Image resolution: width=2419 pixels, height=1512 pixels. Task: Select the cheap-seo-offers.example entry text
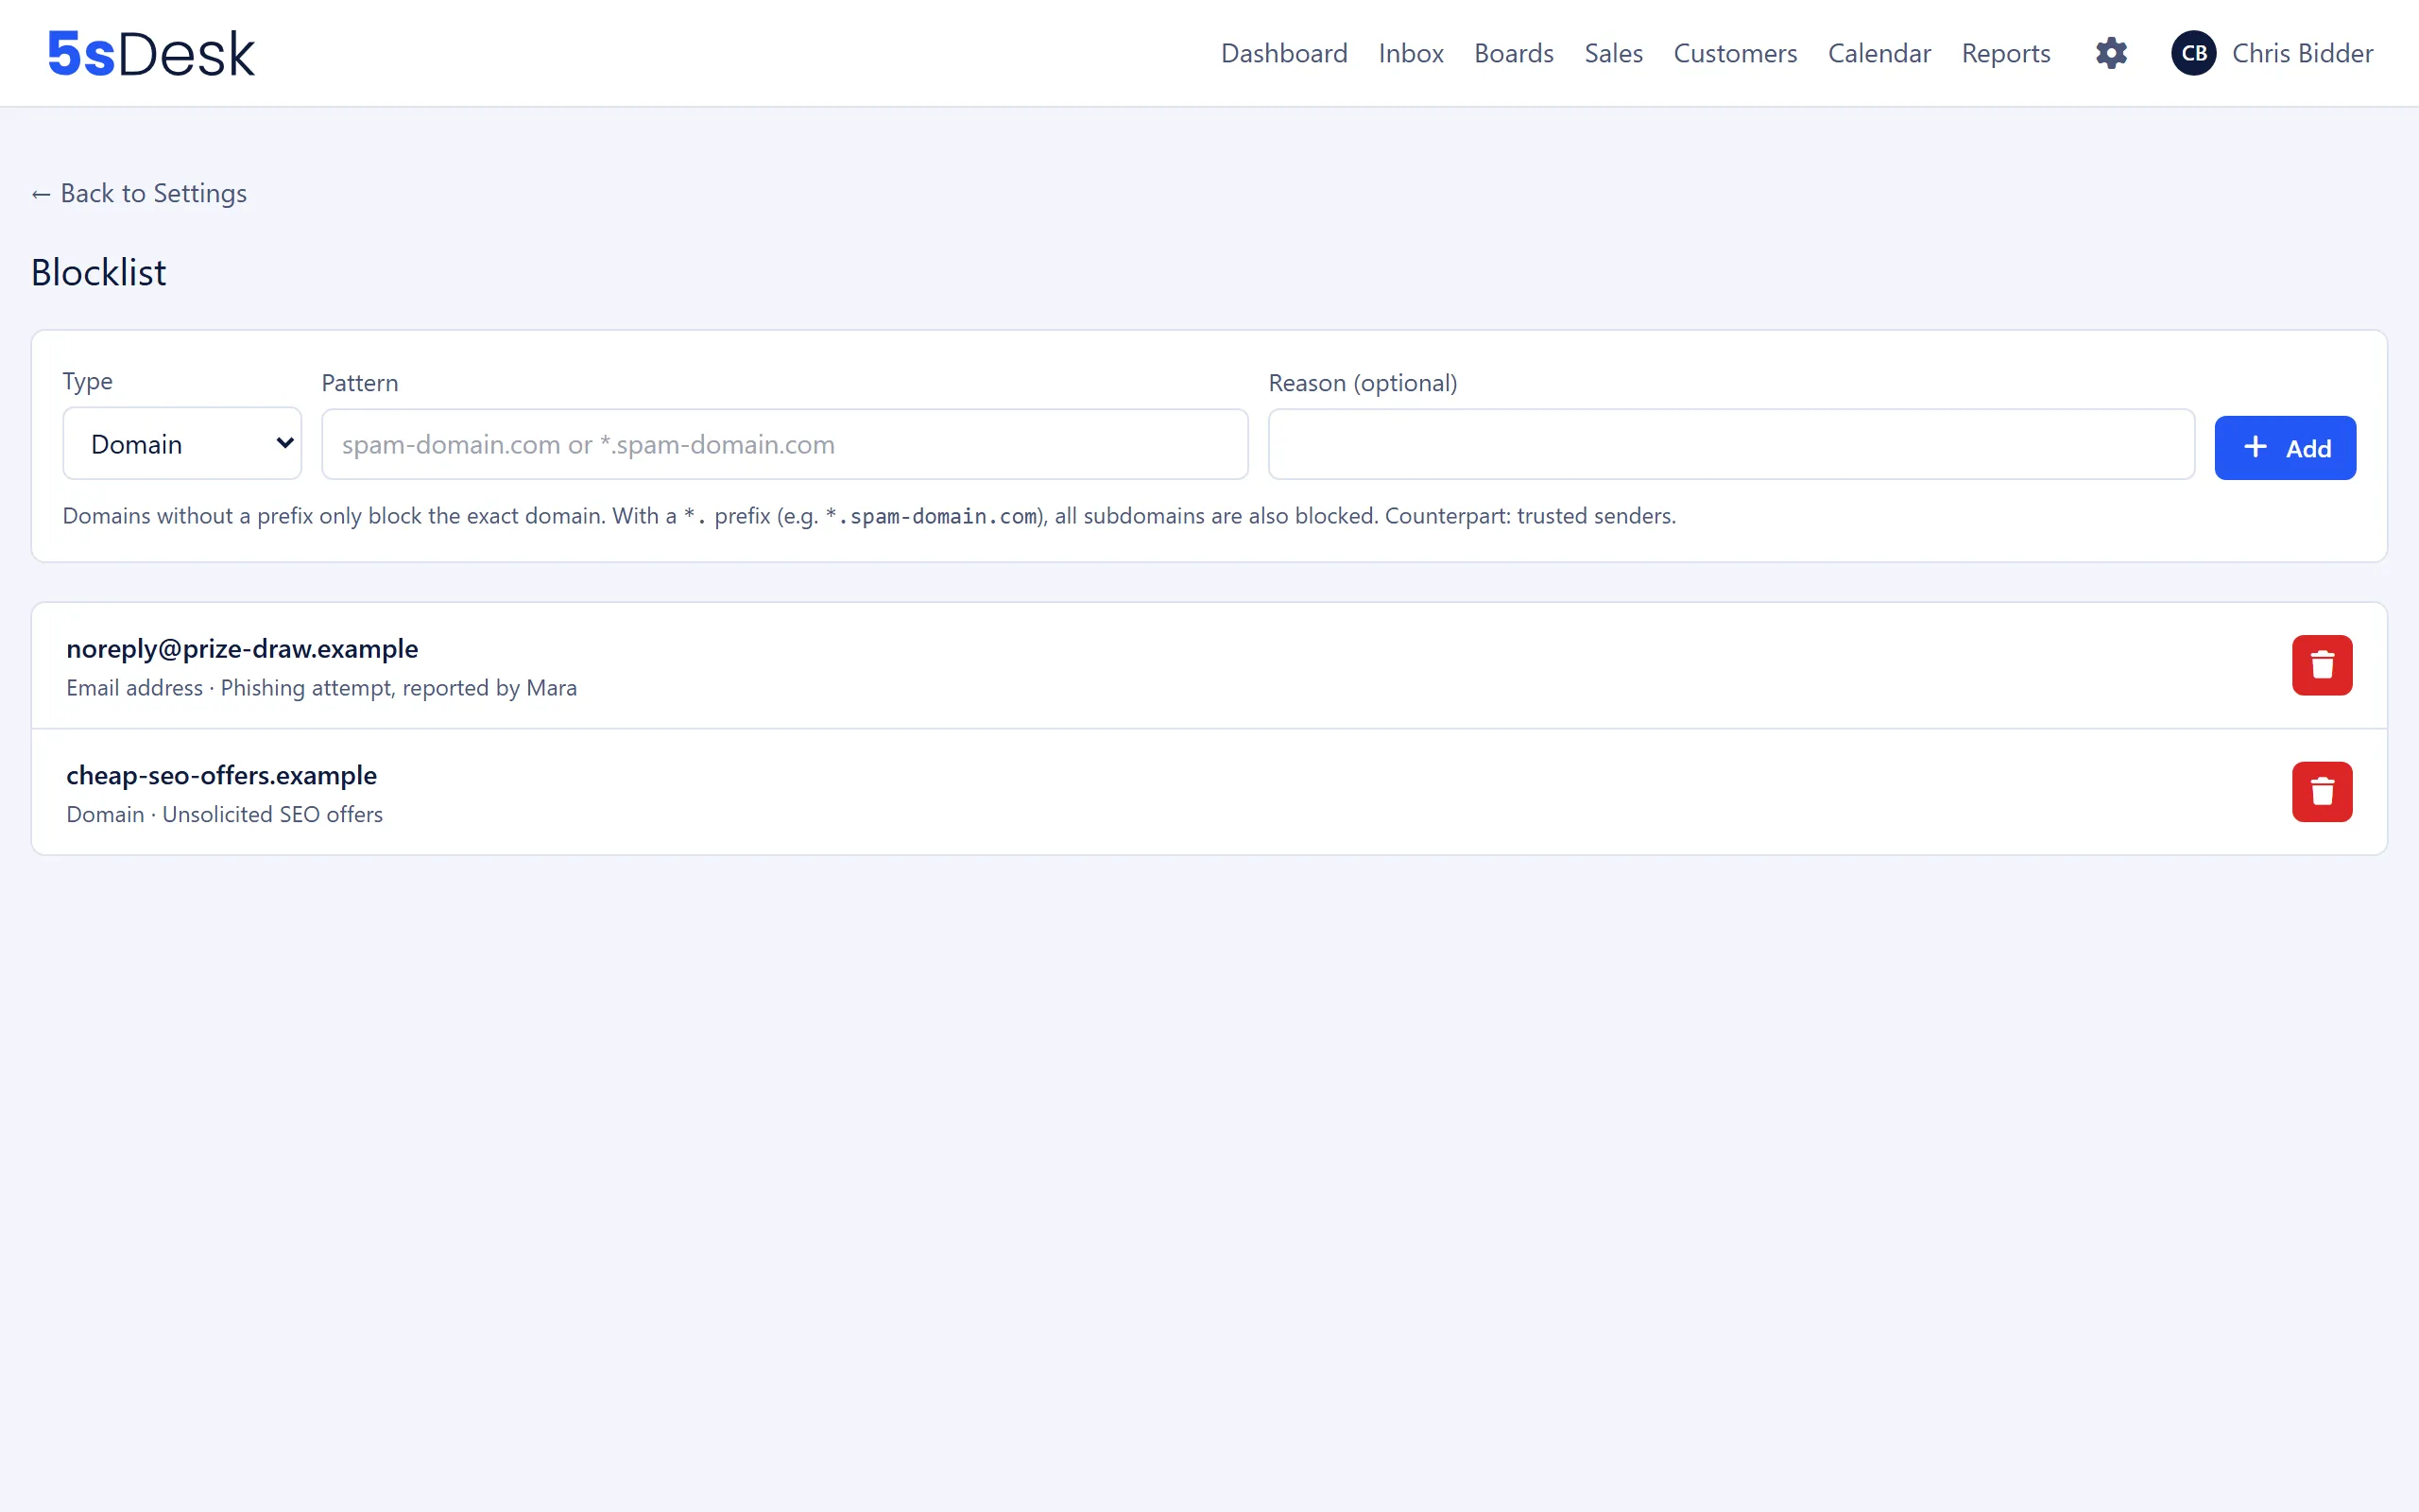221,775
